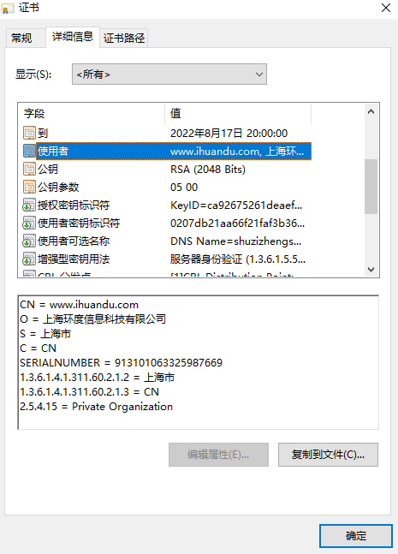Viewport: 398px width, 554px height.
Task: Click the extension icon beside 使用者可选名称
Action: (29, 241)
